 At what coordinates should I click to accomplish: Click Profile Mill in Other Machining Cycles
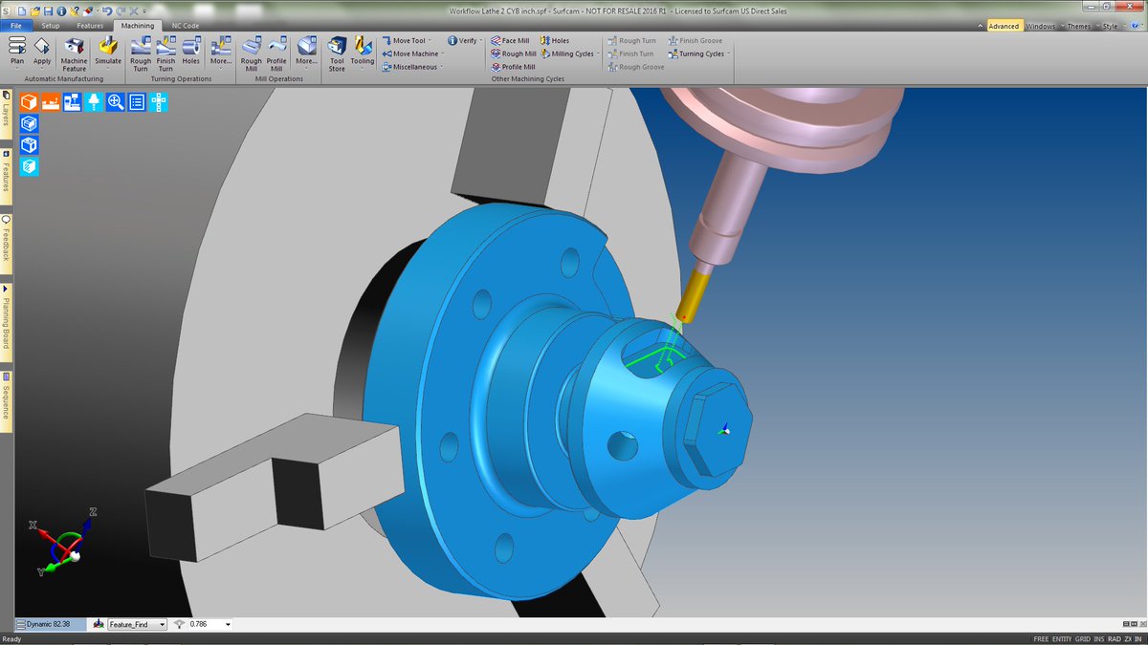coord(513,67)
